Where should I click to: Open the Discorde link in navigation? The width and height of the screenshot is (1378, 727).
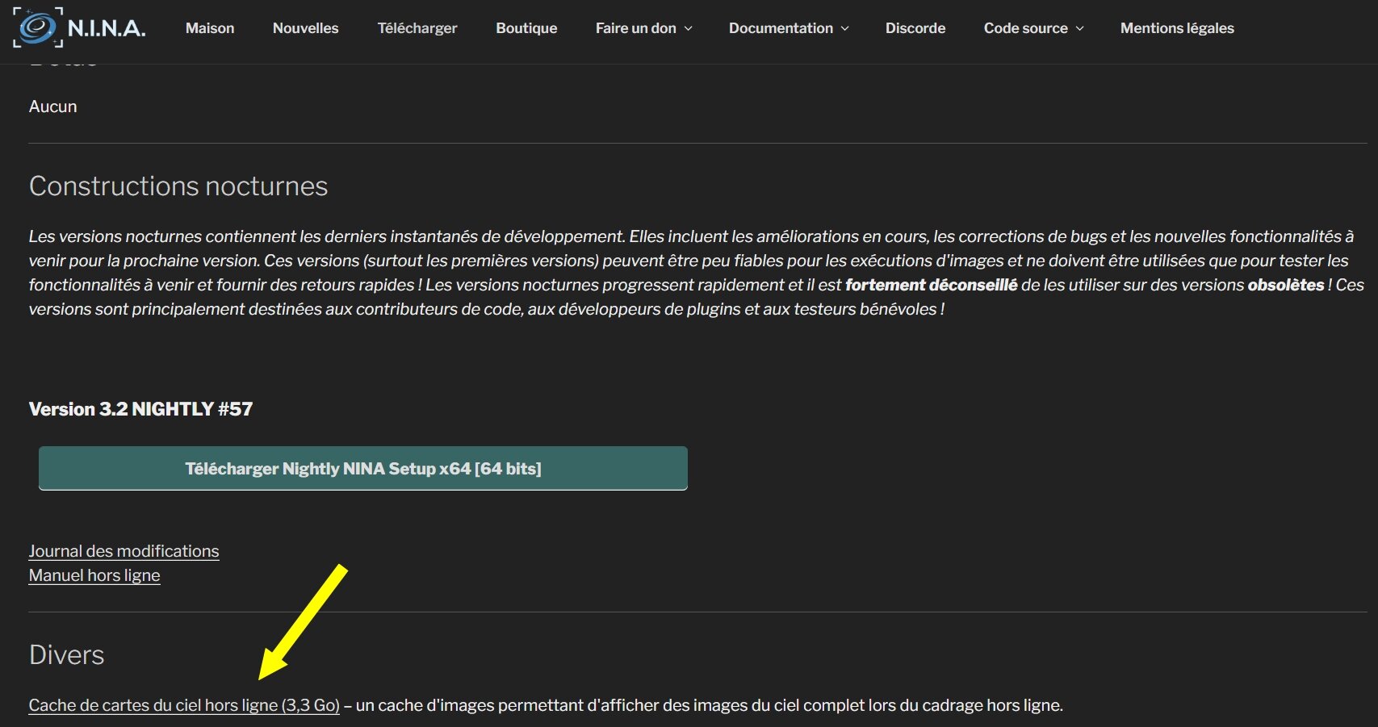point(915,28)
